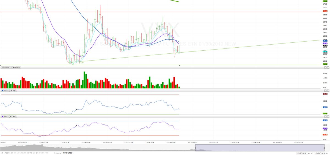Open the MFI(15) indicator dropdown arrow
The width and height of the screenshot is (330, 155).
(16, 117)
